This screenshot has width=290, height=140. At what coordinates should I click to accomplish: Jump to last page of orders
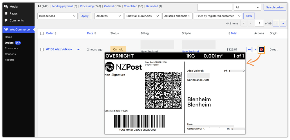point(283,23)
